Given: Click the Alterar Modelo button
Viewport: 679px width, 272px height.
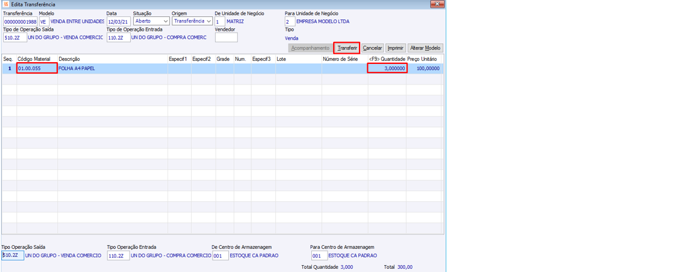Looking at the screenshot, I should (x=426, y=48).
